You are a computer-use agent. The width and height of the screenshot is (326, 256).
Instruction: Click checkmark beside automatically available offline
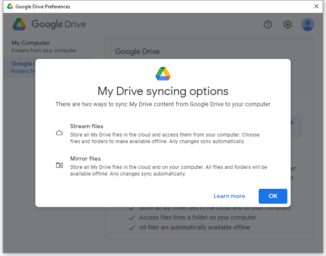[131, 227]
